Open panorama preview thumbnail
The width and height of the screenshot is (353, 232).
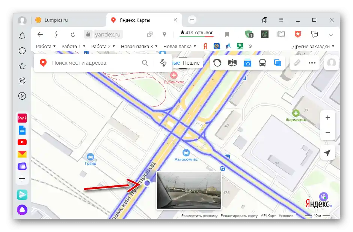[x=189, y=190]
